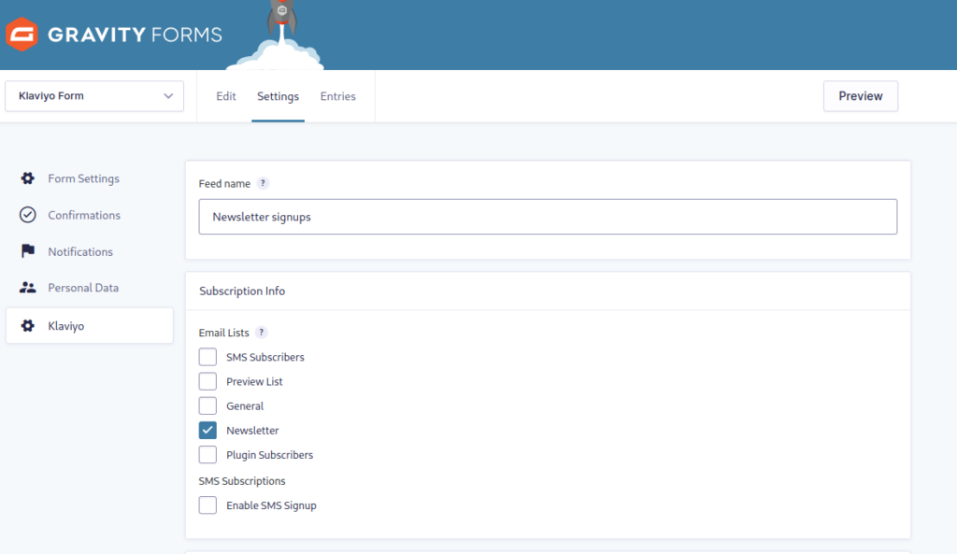Click the Email Lists label text
The height and width of the screenshot is (554, 957).
tap(224, 333)
